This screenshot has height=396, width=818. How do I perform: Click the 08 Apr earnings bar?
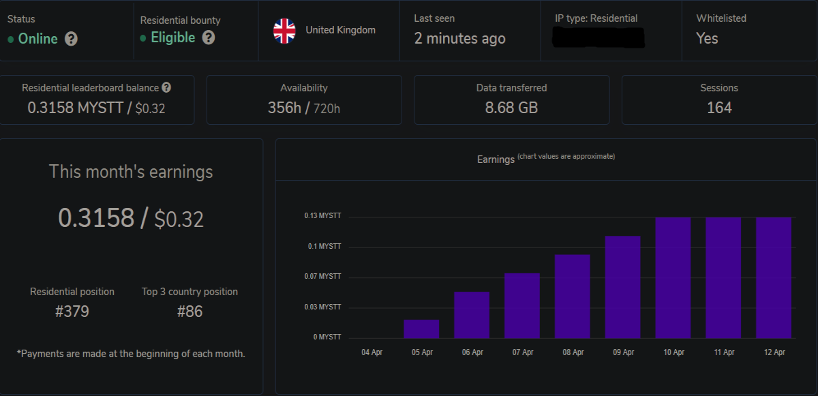(x=573, y=296)
